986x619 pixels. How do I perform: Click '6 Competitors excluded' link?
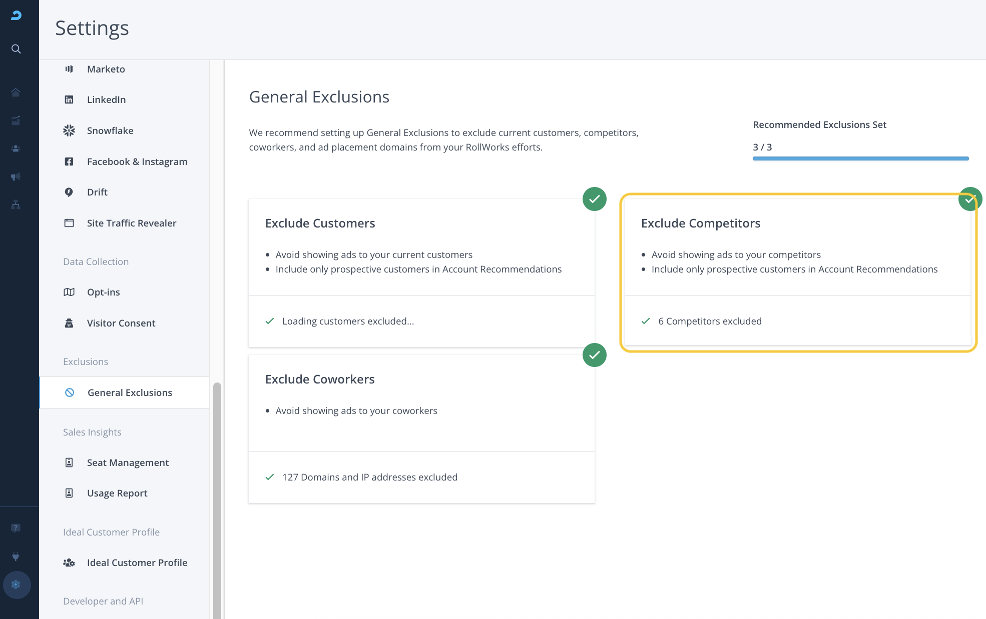(x=710, y=321)
